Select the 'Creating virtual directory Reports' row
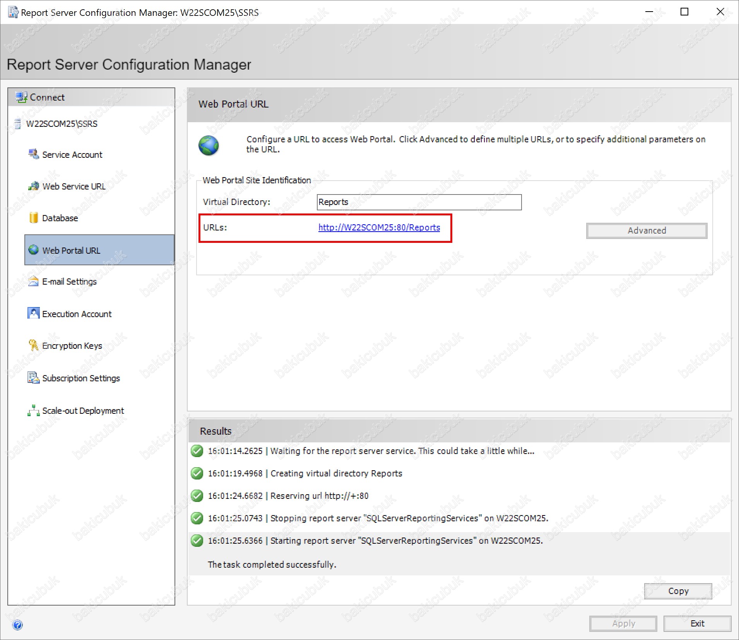This screenshot has width=739, height=640. (x=459, y=473)
